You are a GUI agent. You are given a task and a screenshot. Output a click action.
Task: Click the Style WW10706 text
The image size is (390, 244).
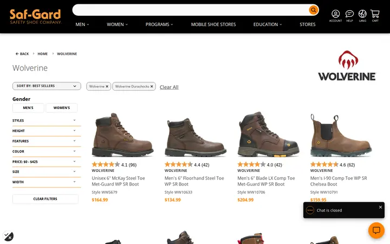[x=251, y=192]
